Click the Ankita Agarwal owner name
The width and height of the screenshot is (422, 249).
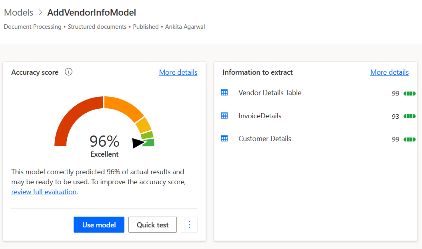point(185,27)
